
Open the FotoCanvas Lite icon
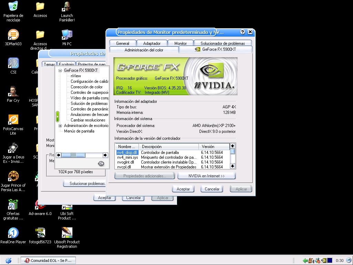[13, 120]
